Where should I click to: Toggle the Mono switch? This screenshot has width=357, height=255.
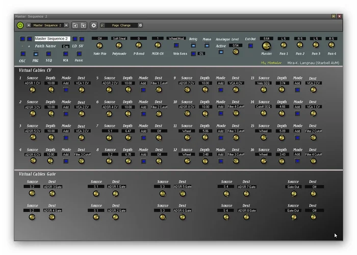coord(207,45)
